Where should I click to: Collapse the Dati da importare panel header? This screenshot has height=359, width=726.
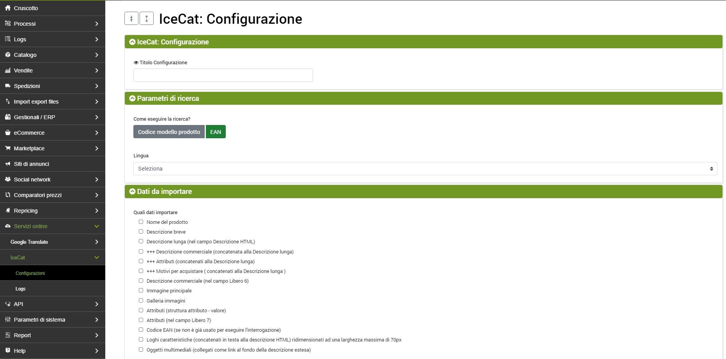[133, 192]
